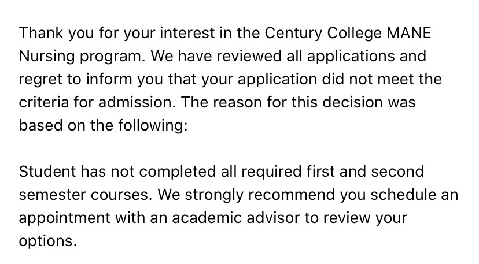This screenshot has width=479, height=264.
Task: Click the phrase "schedule an"
Action: (x=415, y=195)
